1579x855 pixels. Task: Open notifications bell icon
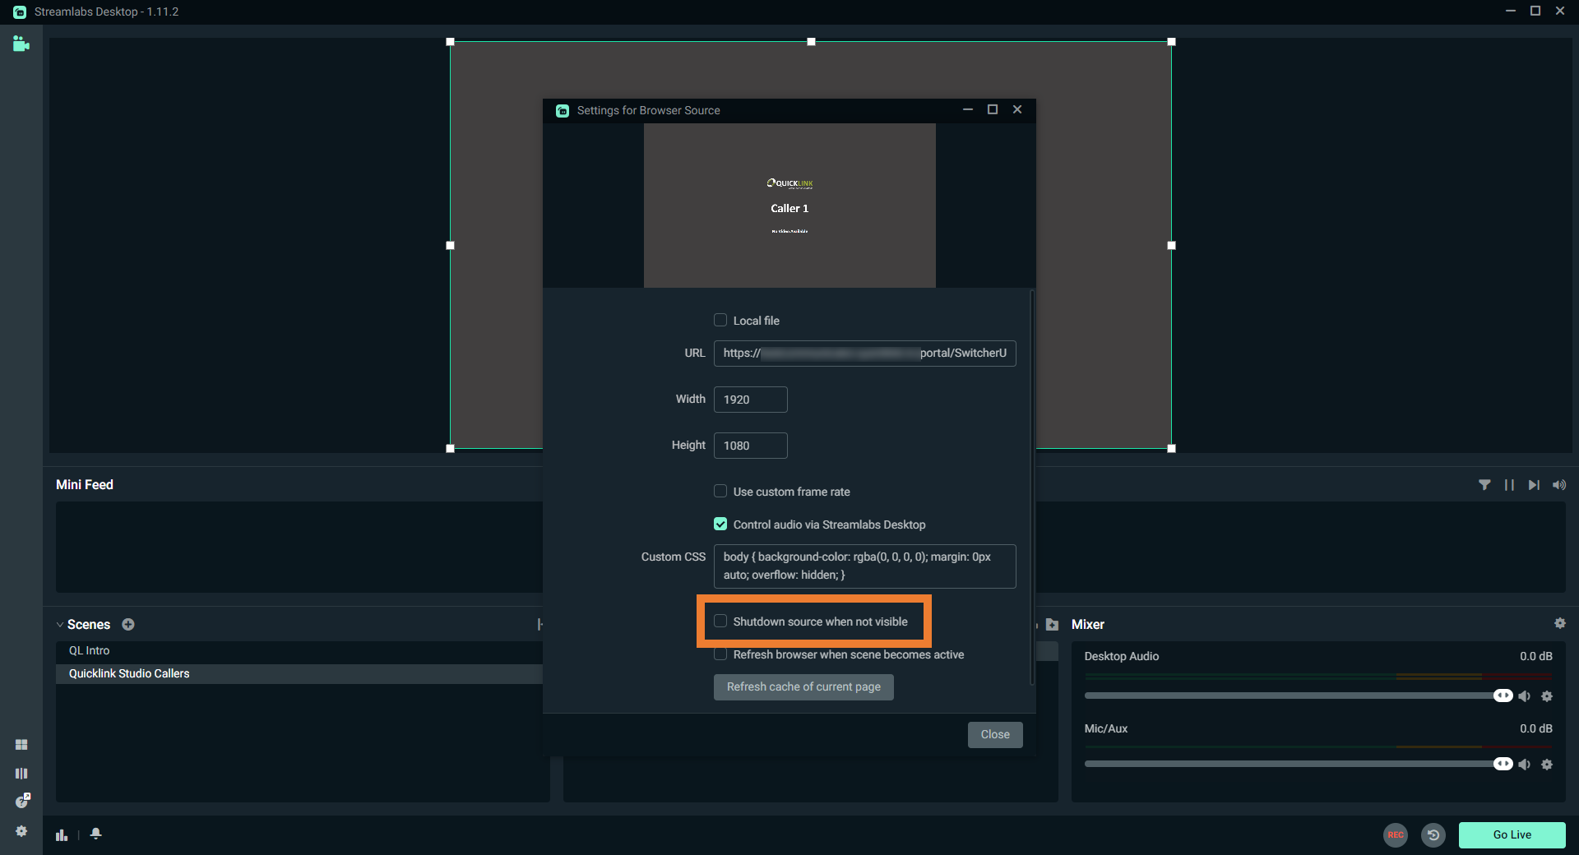tap(95, 834)
